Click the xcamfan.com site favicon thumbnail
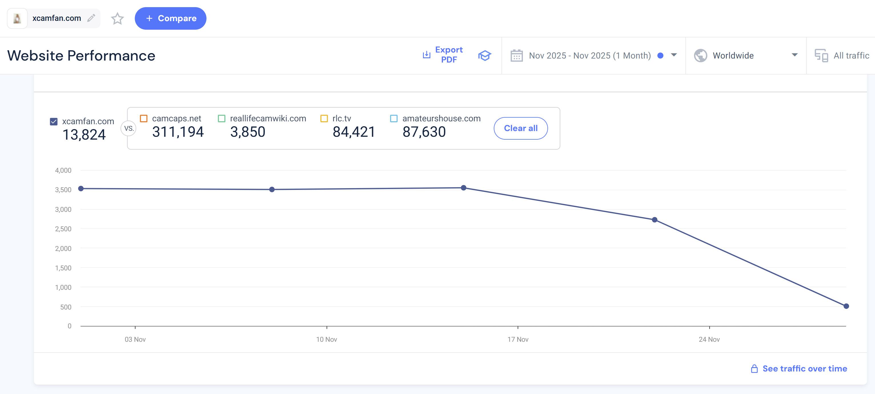 (17, 18)
